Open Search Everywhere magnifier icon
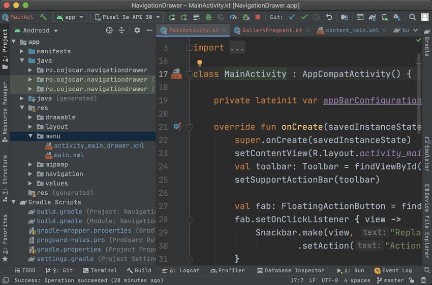 pyautogui.click(x=412, y=17)
